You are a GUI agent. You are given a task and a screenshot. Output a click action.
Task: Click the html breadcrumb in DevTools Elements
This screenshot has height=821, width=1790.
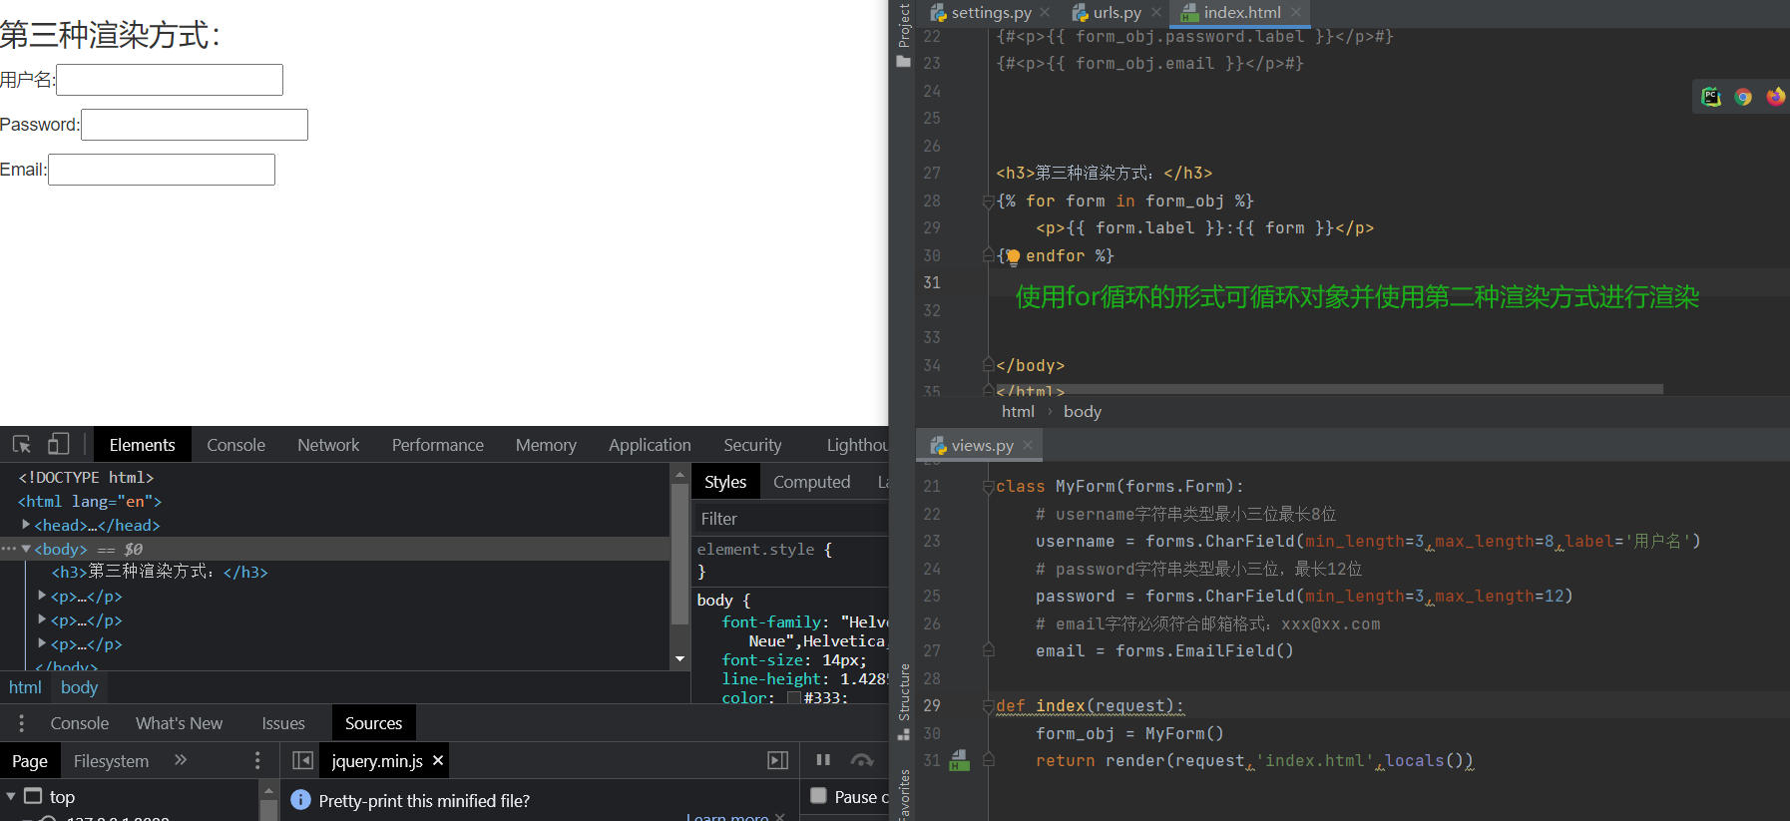[25, 687]
